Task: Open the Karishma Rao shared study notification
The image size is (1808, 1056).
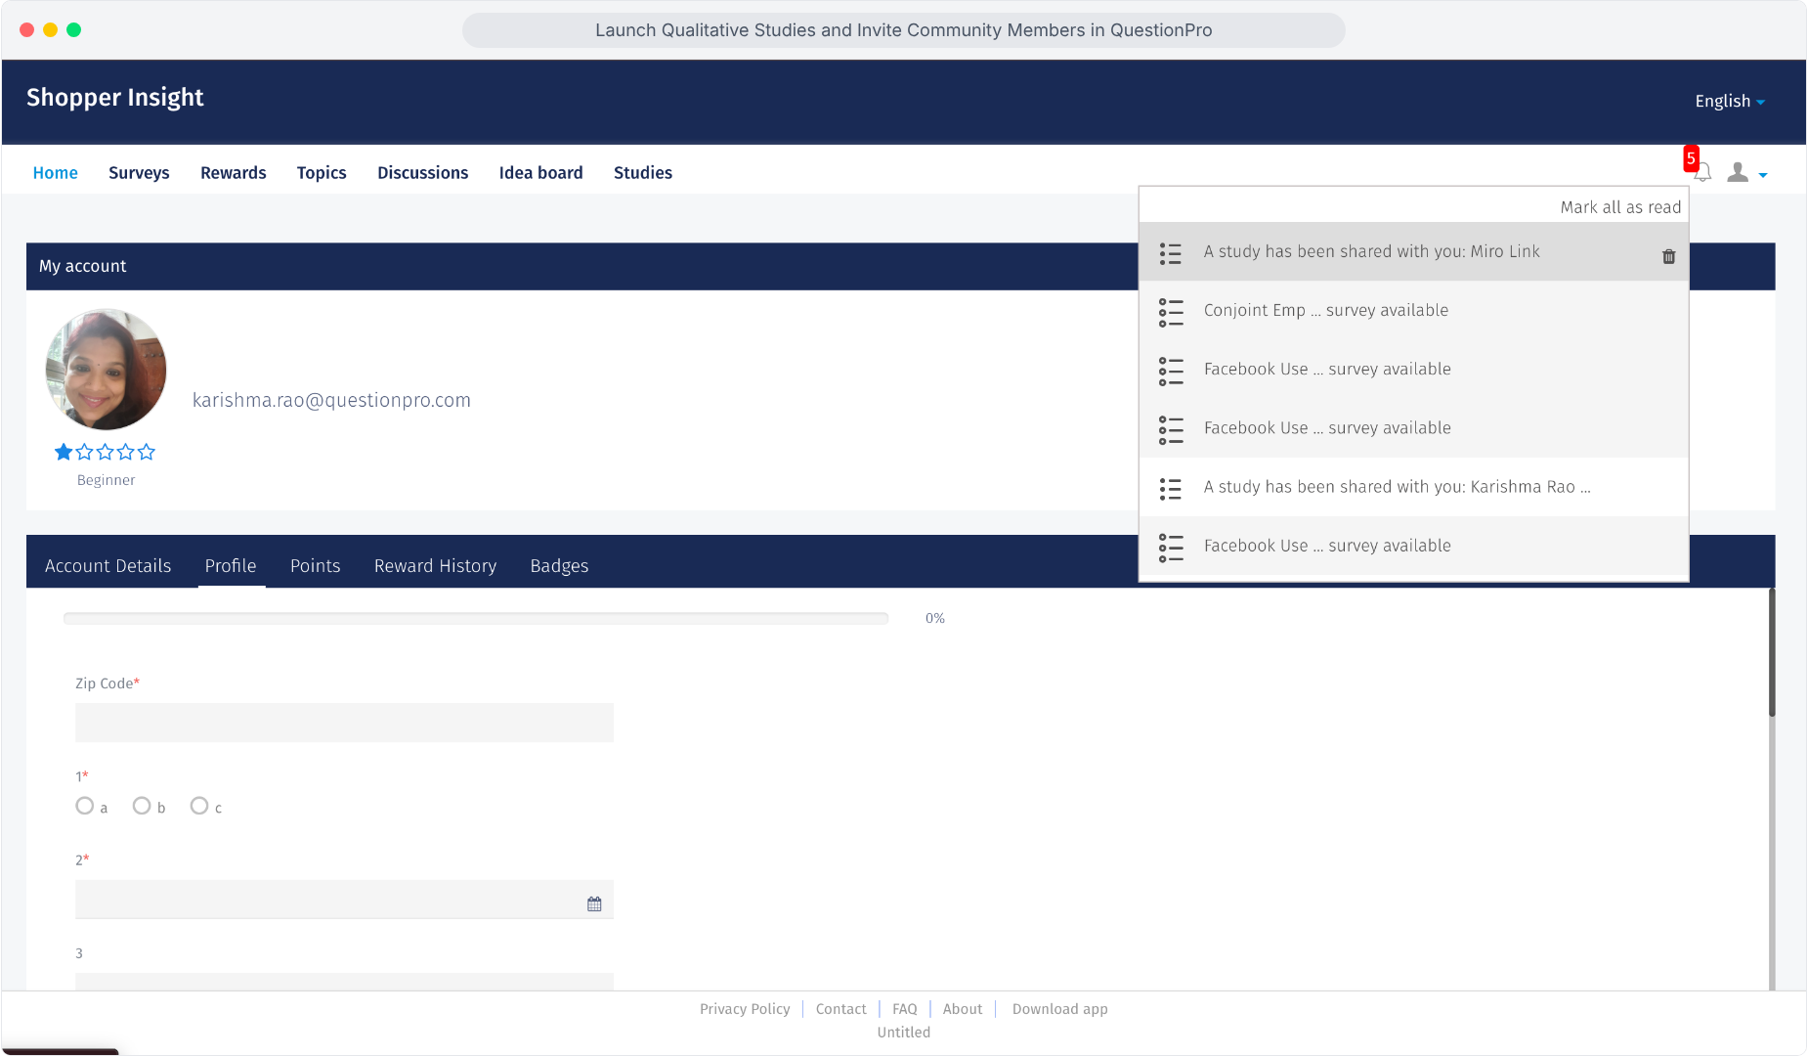Action: (1413, 487)
